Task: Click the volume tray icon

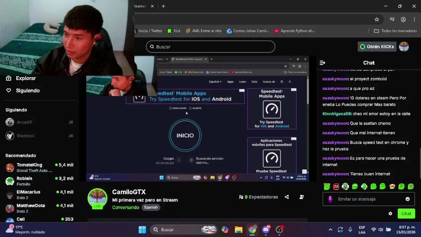Action: [381, 229]
